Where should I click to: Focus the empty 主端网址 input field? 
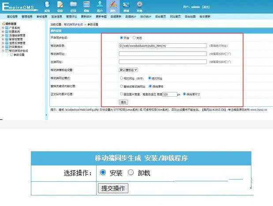tap(163, 62)
